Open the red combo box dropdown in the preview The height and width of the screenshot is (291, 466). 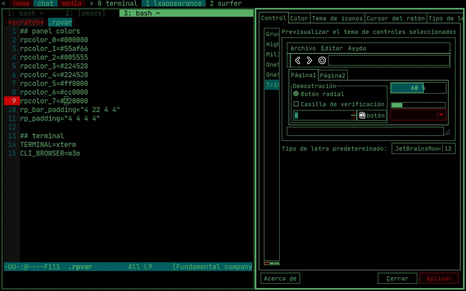(x=441, y=115)
